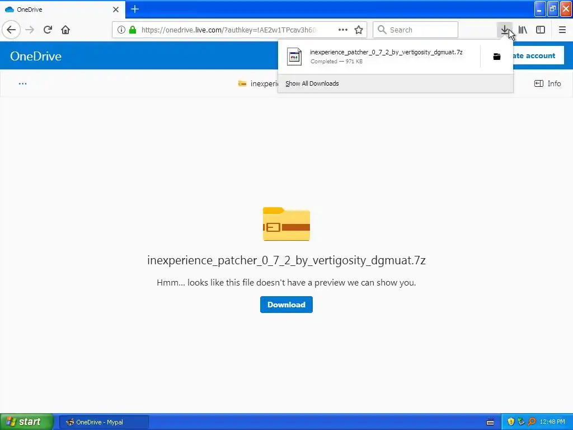573x430 pixels.
Task: Restore down the browser window
Action: [x=553, y=10]
